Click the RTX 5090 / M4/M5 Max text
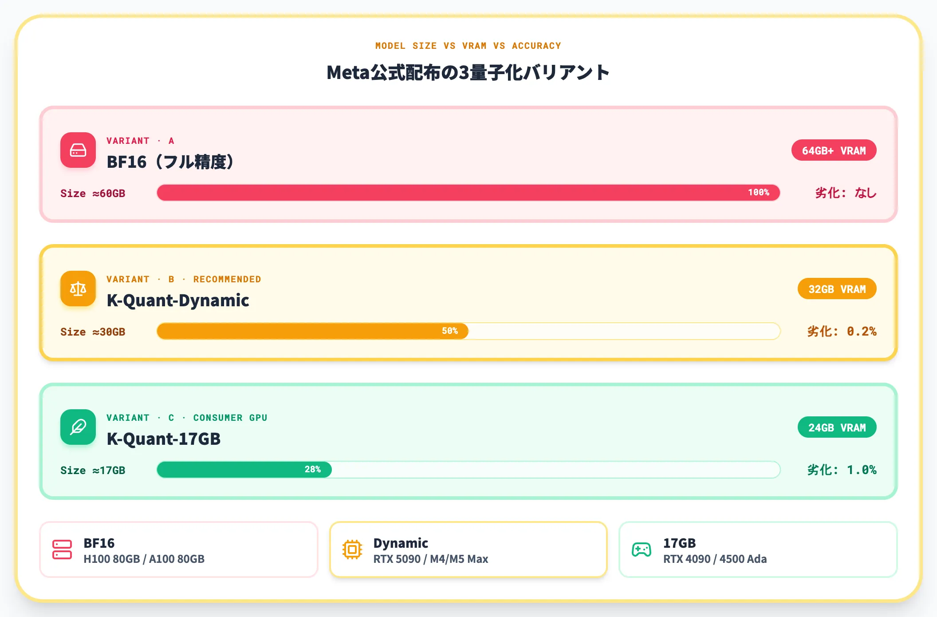 point(431,559)
